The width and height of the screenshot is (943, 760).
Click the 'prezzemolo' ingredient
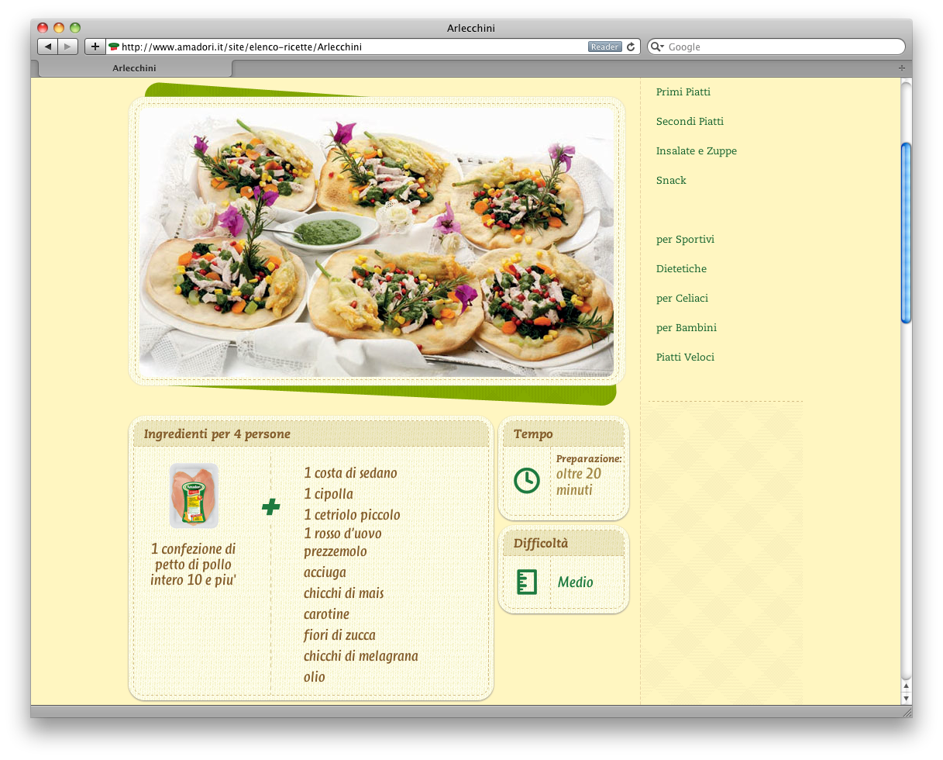click(x=335, y=551)
